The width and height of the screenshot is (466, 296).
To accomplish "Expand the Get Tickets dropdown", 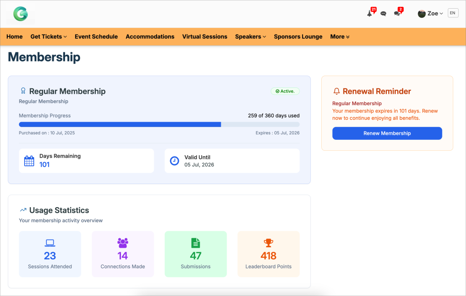I will (x=48, y=36).
